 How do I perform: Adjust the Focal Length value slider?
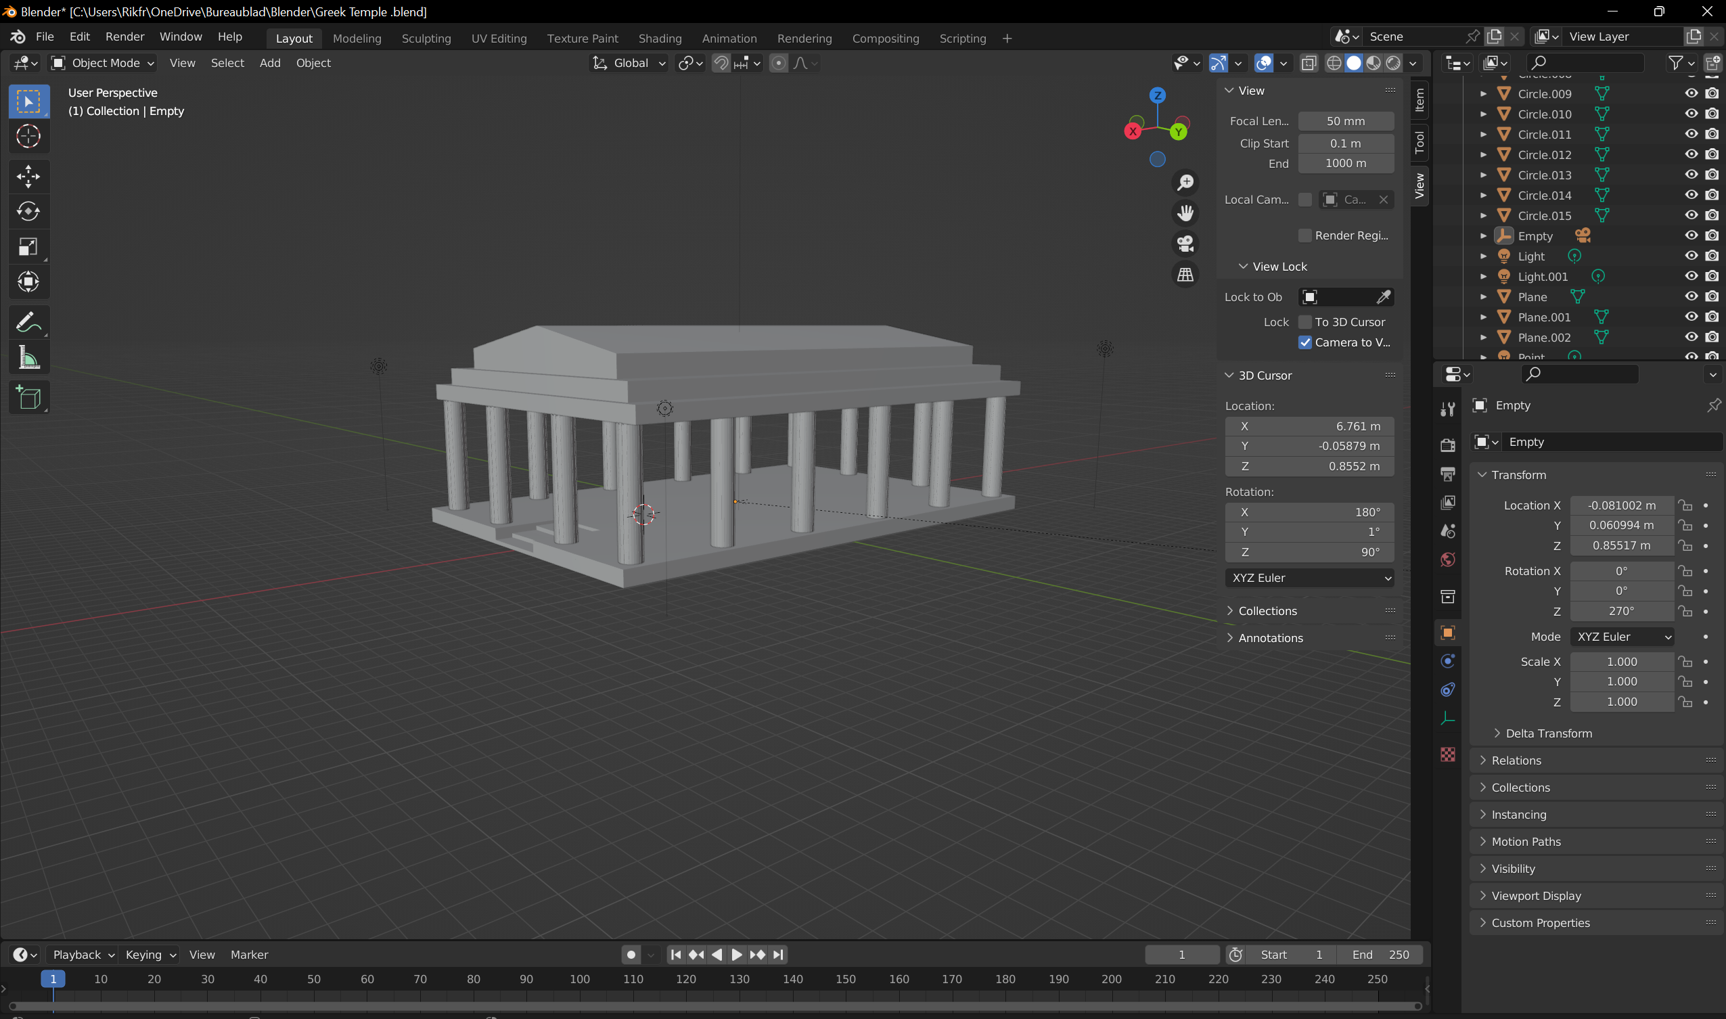[1345, 121]
